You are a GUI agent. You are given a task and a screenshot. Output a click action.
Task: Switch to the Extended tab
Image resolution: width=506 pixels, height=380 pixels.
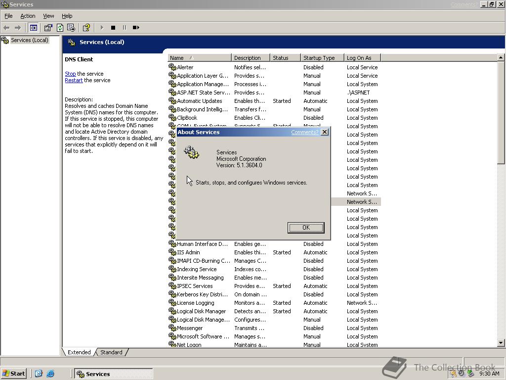[x=79, y=352]
